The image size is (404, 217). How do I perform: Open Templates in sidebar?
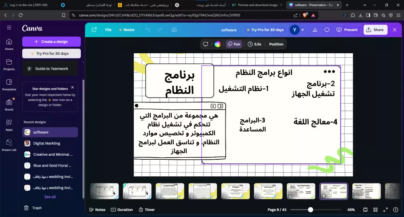(x=9, y=85)
